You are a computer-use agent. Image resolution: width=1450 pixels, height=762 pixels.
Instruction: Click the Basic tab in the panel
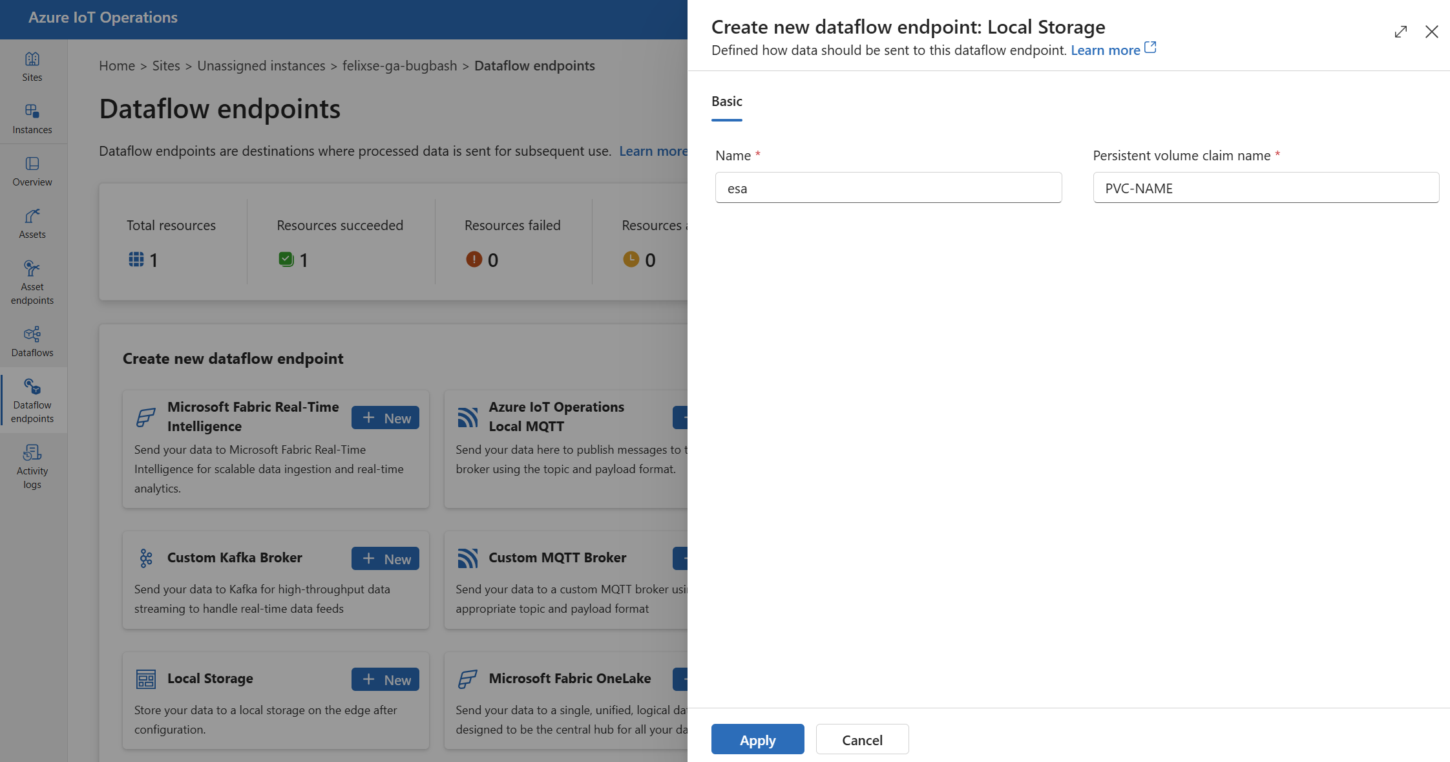click(x=727, y=101)
